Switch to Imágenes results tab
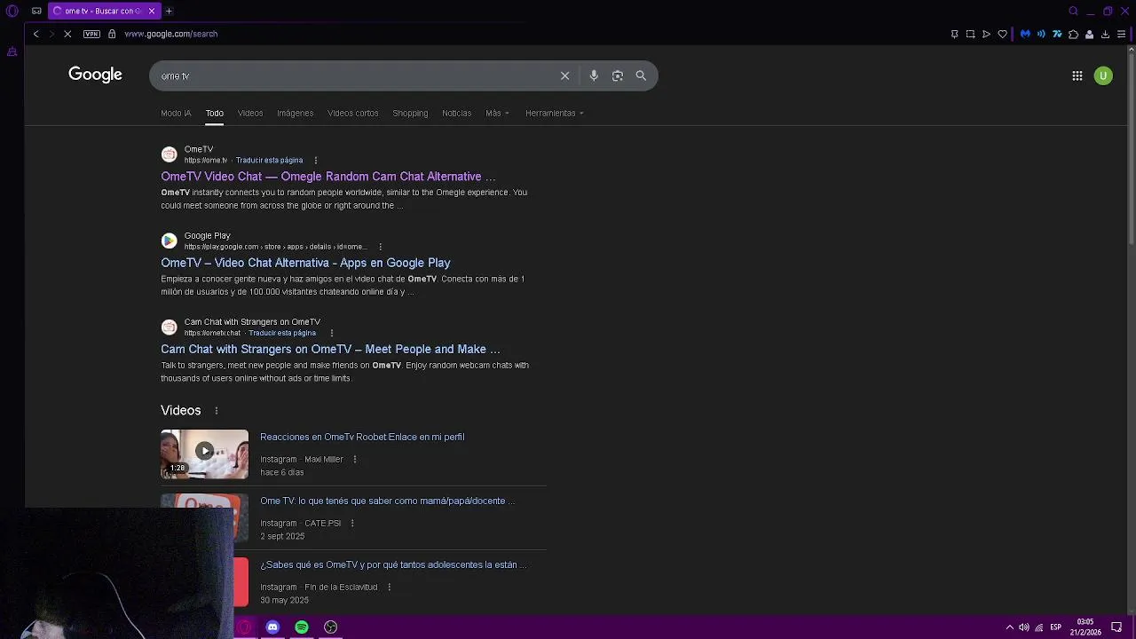This screenshot has width=1136, height=639. (x=295, y=113)
